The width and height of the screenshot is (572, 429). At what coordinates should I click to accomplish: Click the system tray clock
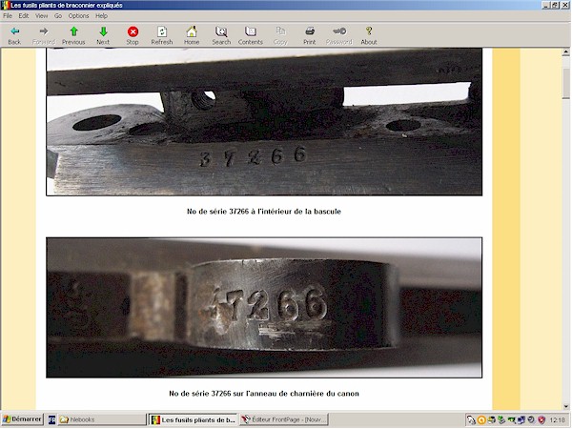click(x=557, y=420)
